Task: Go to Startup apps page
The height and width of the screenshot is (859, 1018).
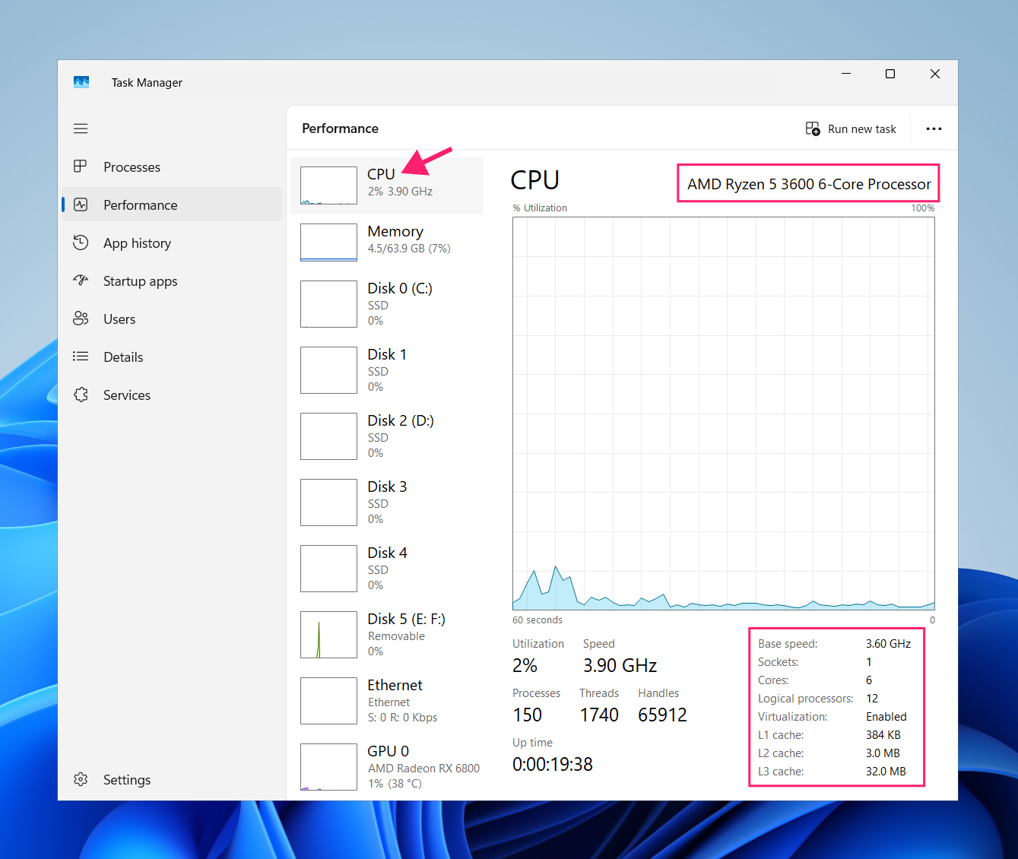Action: pyautogui.click(x=140, y=281)
